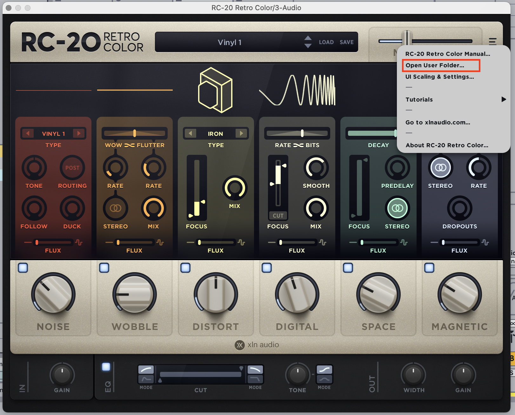Select previous distortion type before Iron
The image size is (515, 415).
click(x=191, y=134)
